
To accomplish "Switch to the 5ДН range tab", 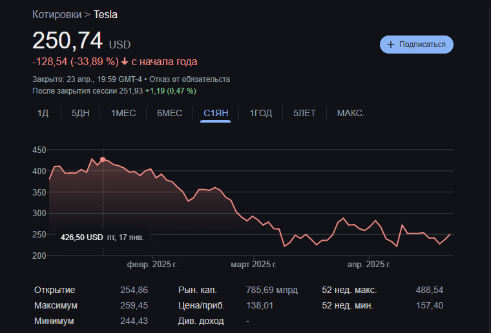I will pyautogui.click(x=81, y=113).
